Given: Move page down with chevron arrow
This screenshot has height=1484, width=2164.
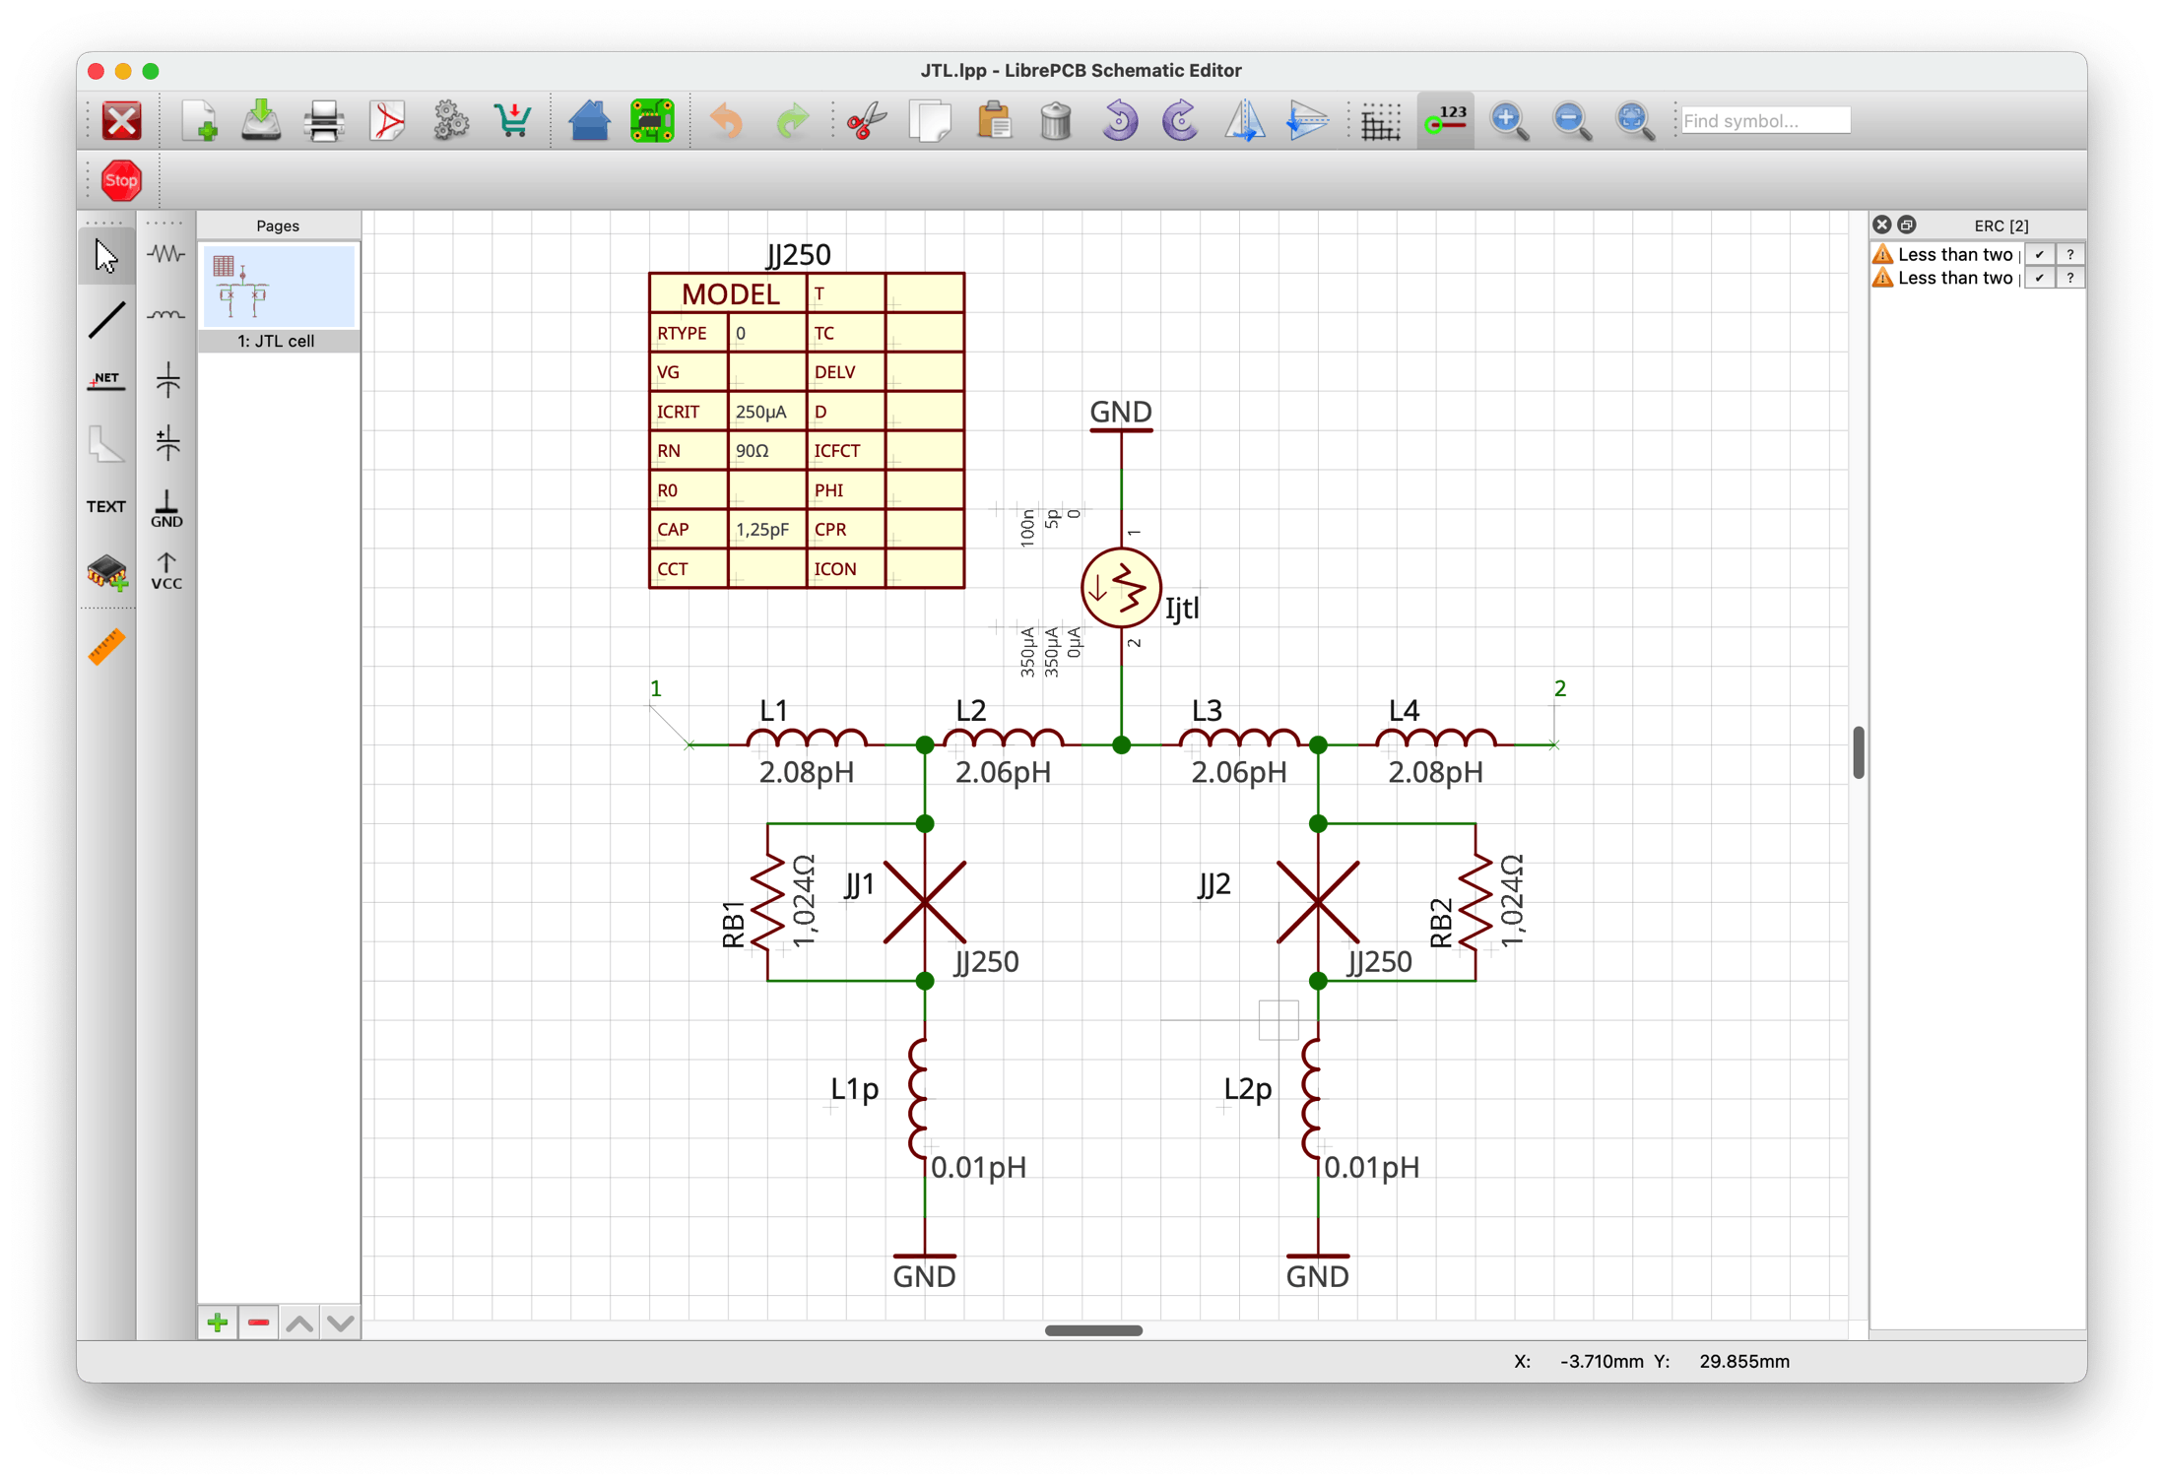Looking at the screenshot, I should coord(341,1323).
